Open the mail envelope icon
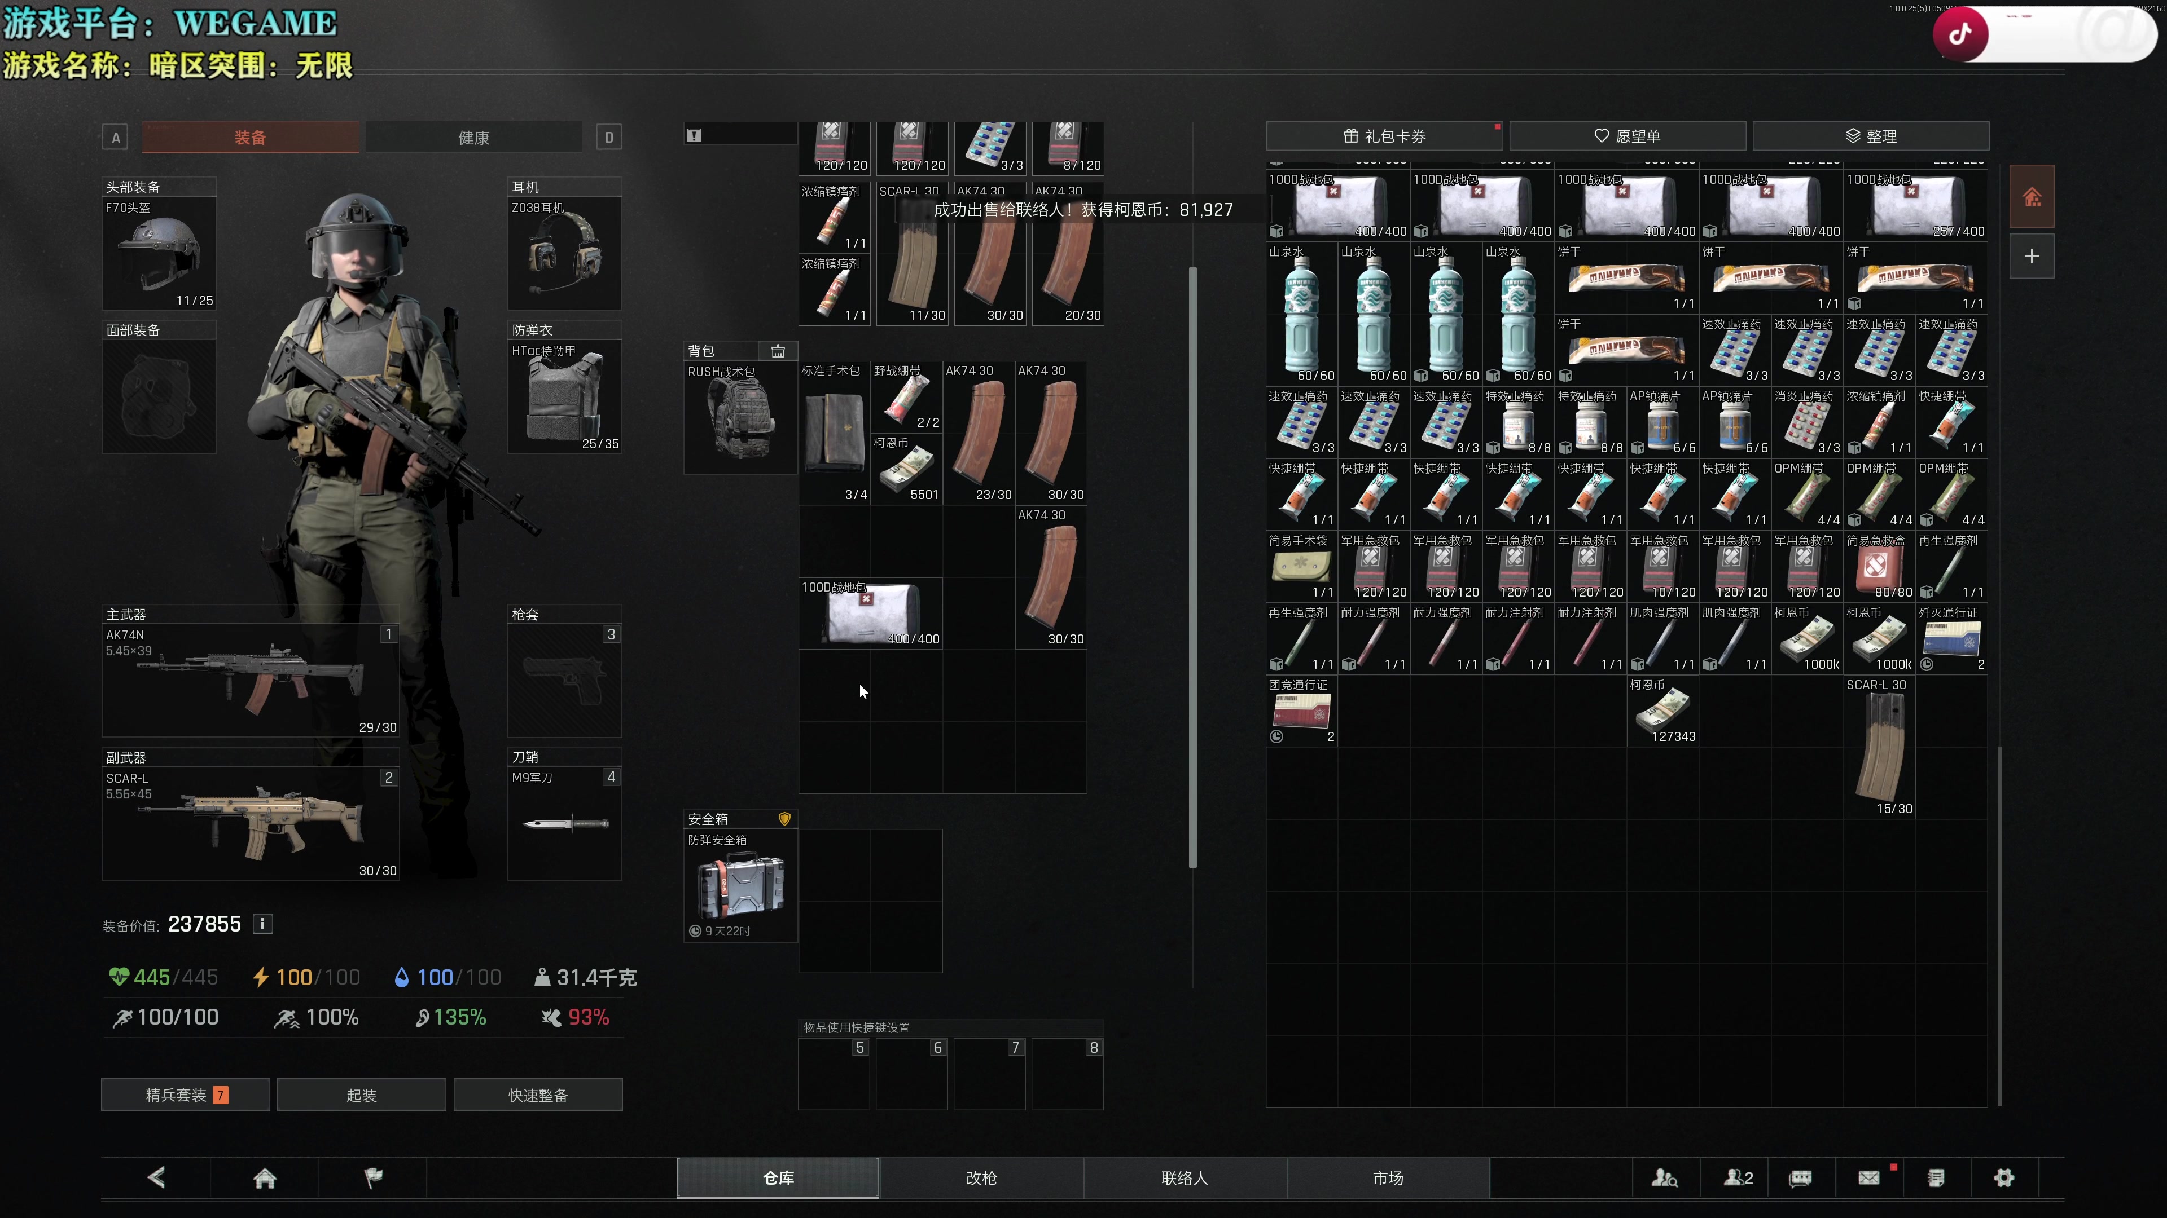Screen dimensions: 2167x1218 click(1869, 1177)
